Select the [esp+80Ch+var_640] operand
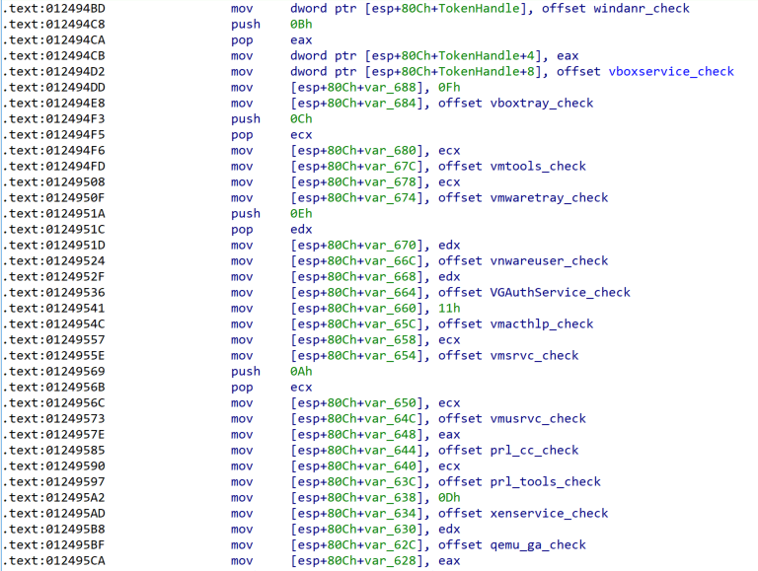 (356, 465)
